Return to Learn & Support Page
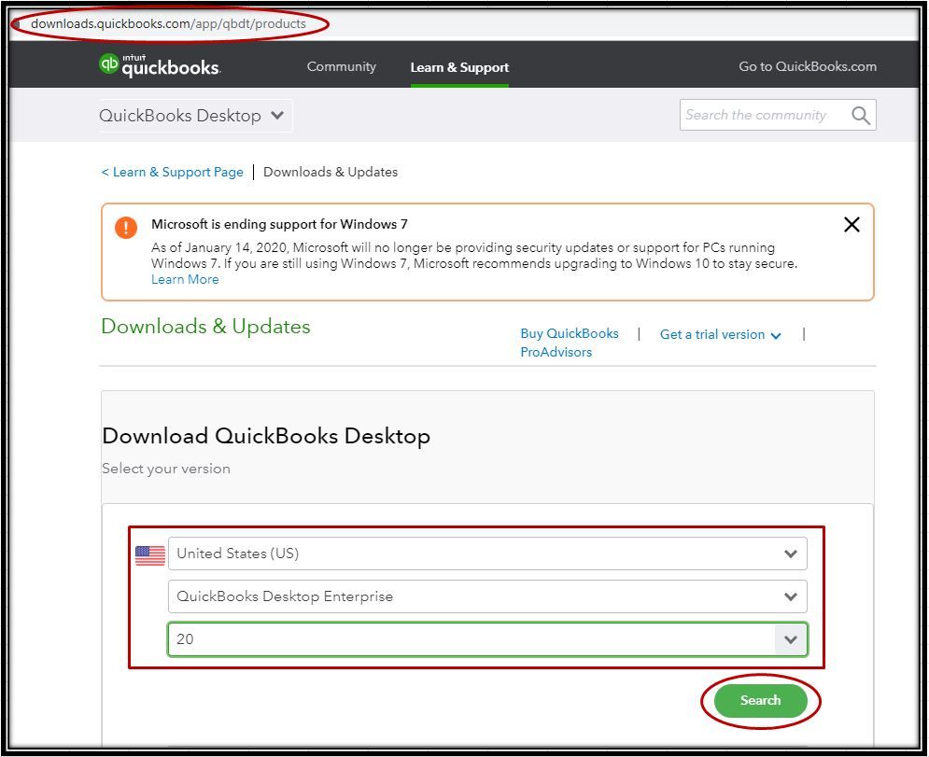Screen dimensions: 929x757 [x=173, y=172]
